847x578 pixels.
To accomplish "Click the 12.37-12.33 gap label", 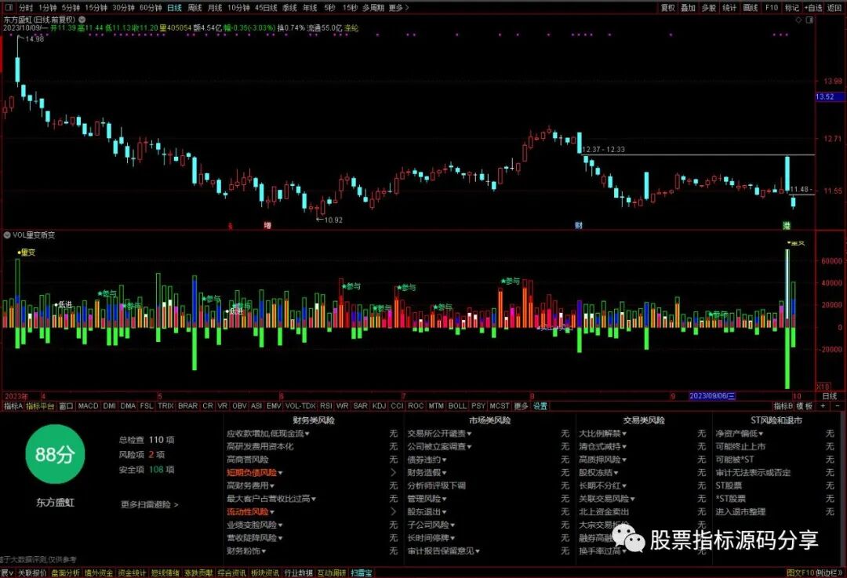I will click(x=603, y=149).
